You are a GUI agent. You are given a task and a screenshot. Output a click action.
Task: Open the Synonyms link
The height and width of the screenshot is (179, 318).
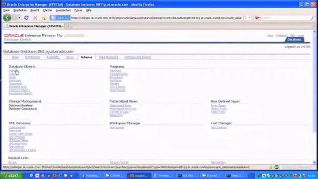pyautogui.click(x=15, y=81)
